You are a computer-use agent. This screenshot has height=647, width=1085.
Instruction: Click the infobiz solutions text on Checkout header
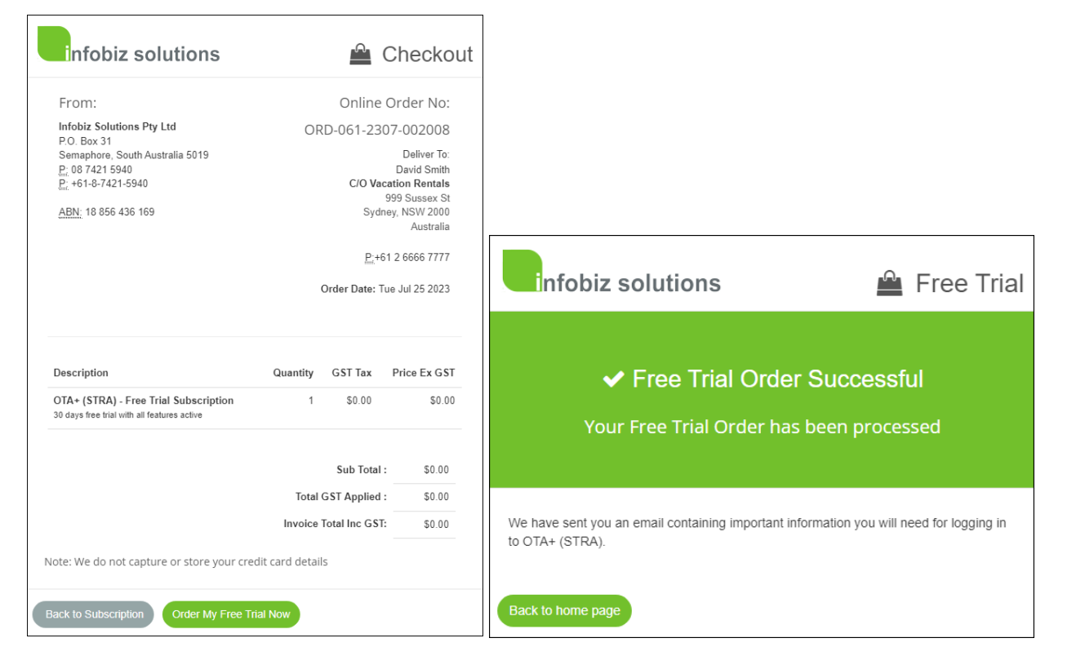(142, 55)
